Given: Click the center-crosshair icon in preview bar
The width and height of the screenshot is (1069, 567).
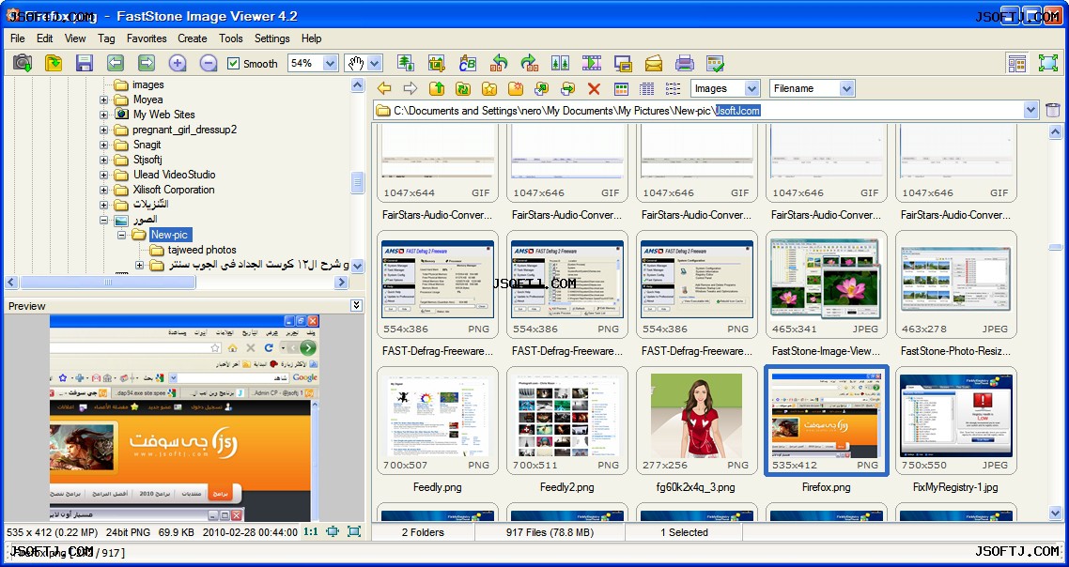Looking at the screenshot, I should coord(333,531).
